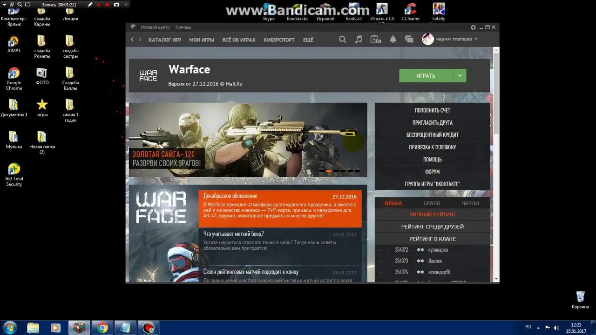Image resolution: width=596 pixels, height=335 pixels.
Task: Click Bandicam magnifier icon
Action: (x=20, y=4)
